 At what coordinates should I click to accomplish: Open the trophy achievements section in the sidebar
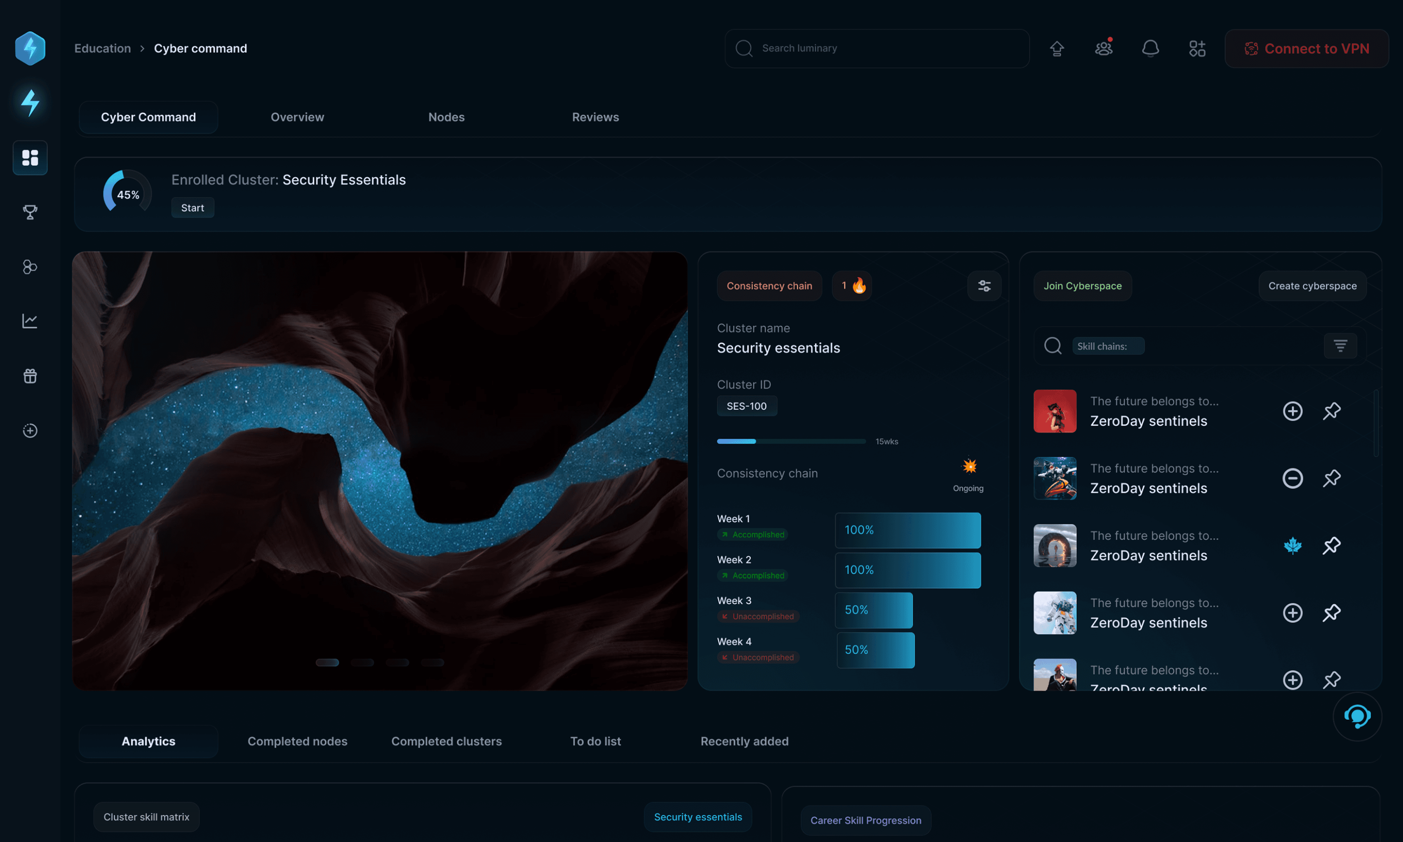(x=30, y=212)
